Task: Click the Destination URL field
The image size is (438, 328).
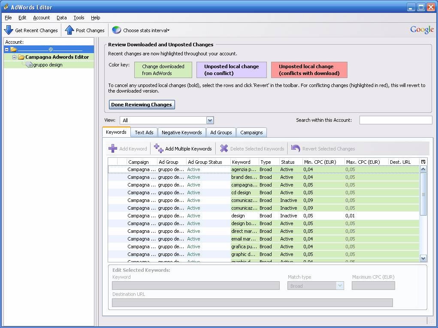Action: click(252, 303)
